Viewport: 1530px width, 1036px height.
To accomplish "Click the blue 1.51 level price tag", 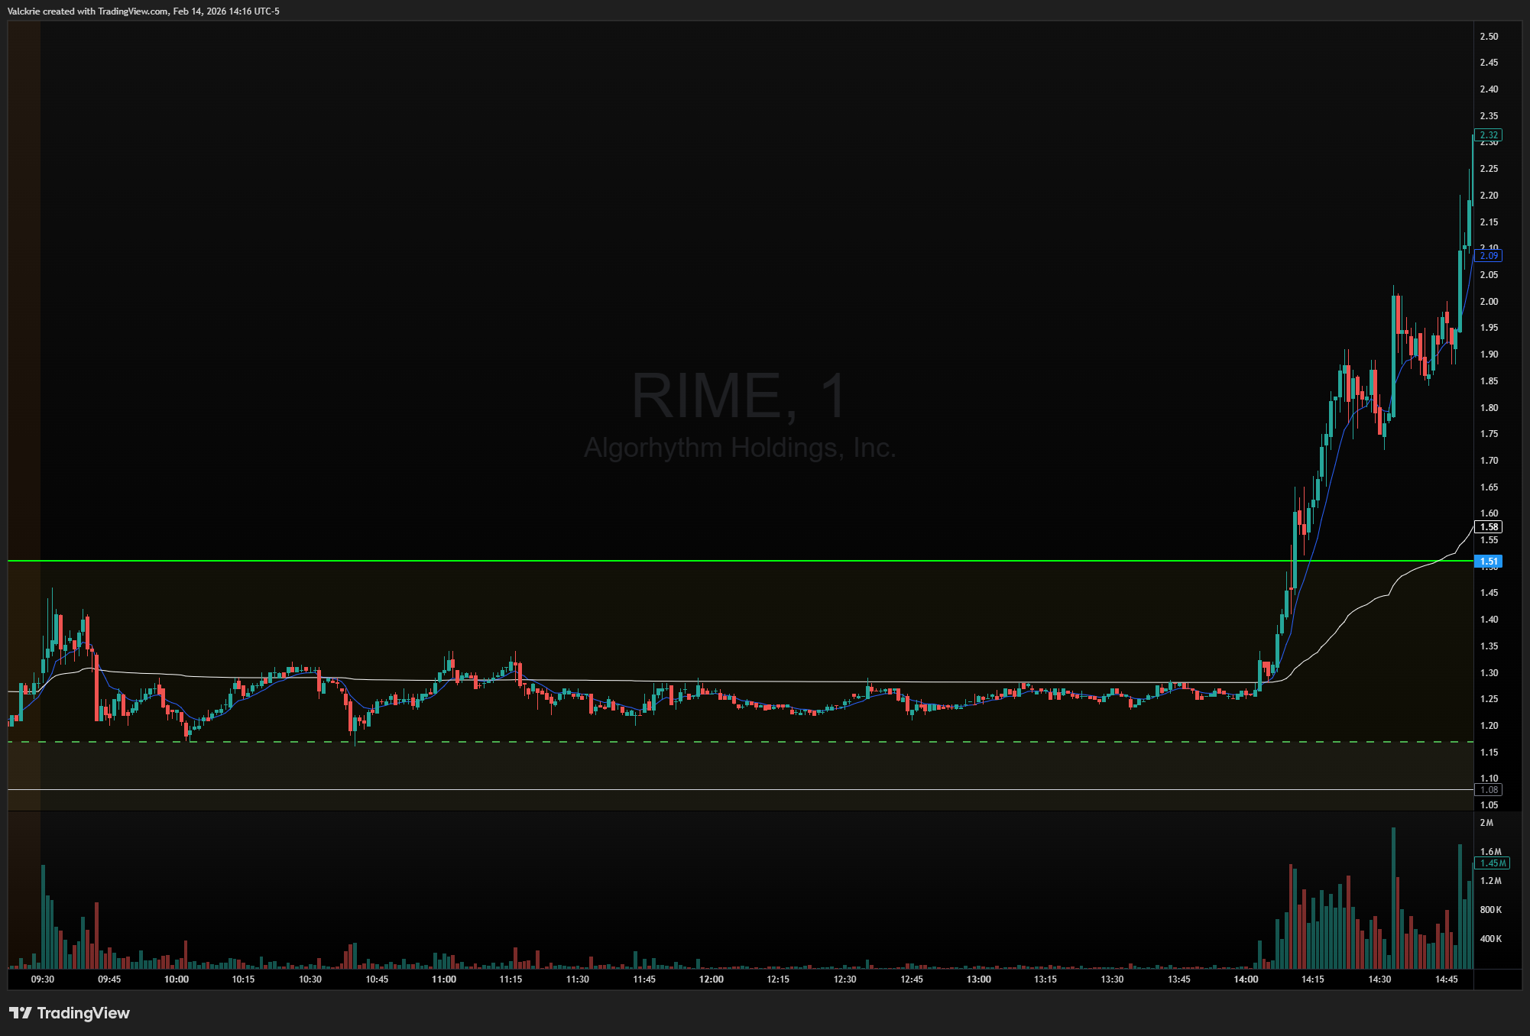I will [x=1488, y=562].
